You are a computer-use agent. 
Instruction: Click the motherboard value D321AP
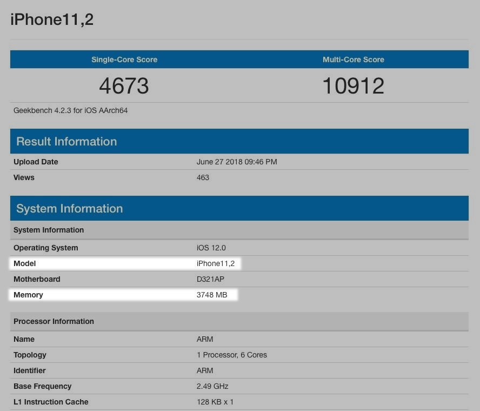pos(210,279)
